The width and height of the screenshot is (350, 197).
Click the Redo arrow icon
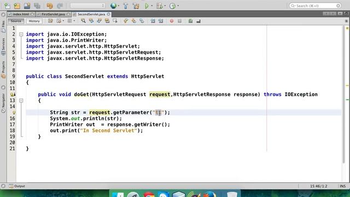click(x=60, y=6)
